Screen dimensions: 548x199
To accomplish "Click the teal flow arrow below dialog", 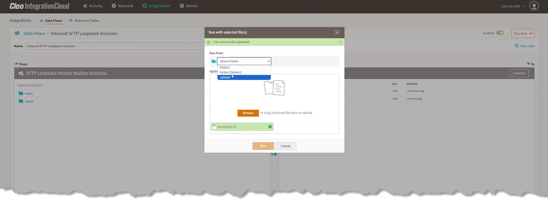I will coord(274,154).
